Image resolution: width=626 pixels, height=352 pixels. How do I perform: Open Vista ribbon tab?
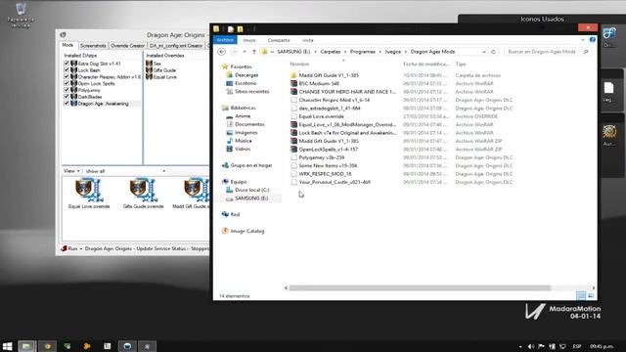pos(308,40)
